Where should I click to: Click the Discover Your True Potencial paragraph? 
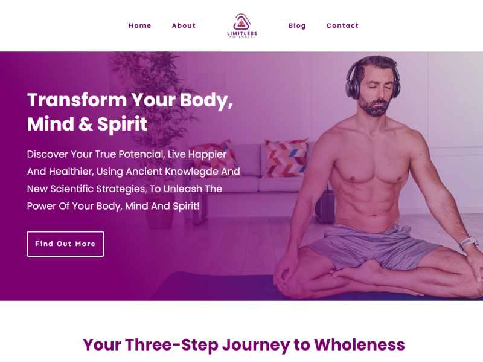coord(133,180)
